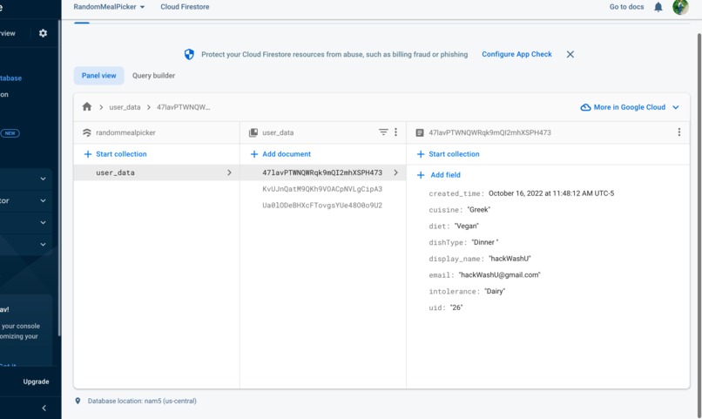The image size is (702, 419).
Task: Open filter icon in user_data column
Action: [383, 132]
